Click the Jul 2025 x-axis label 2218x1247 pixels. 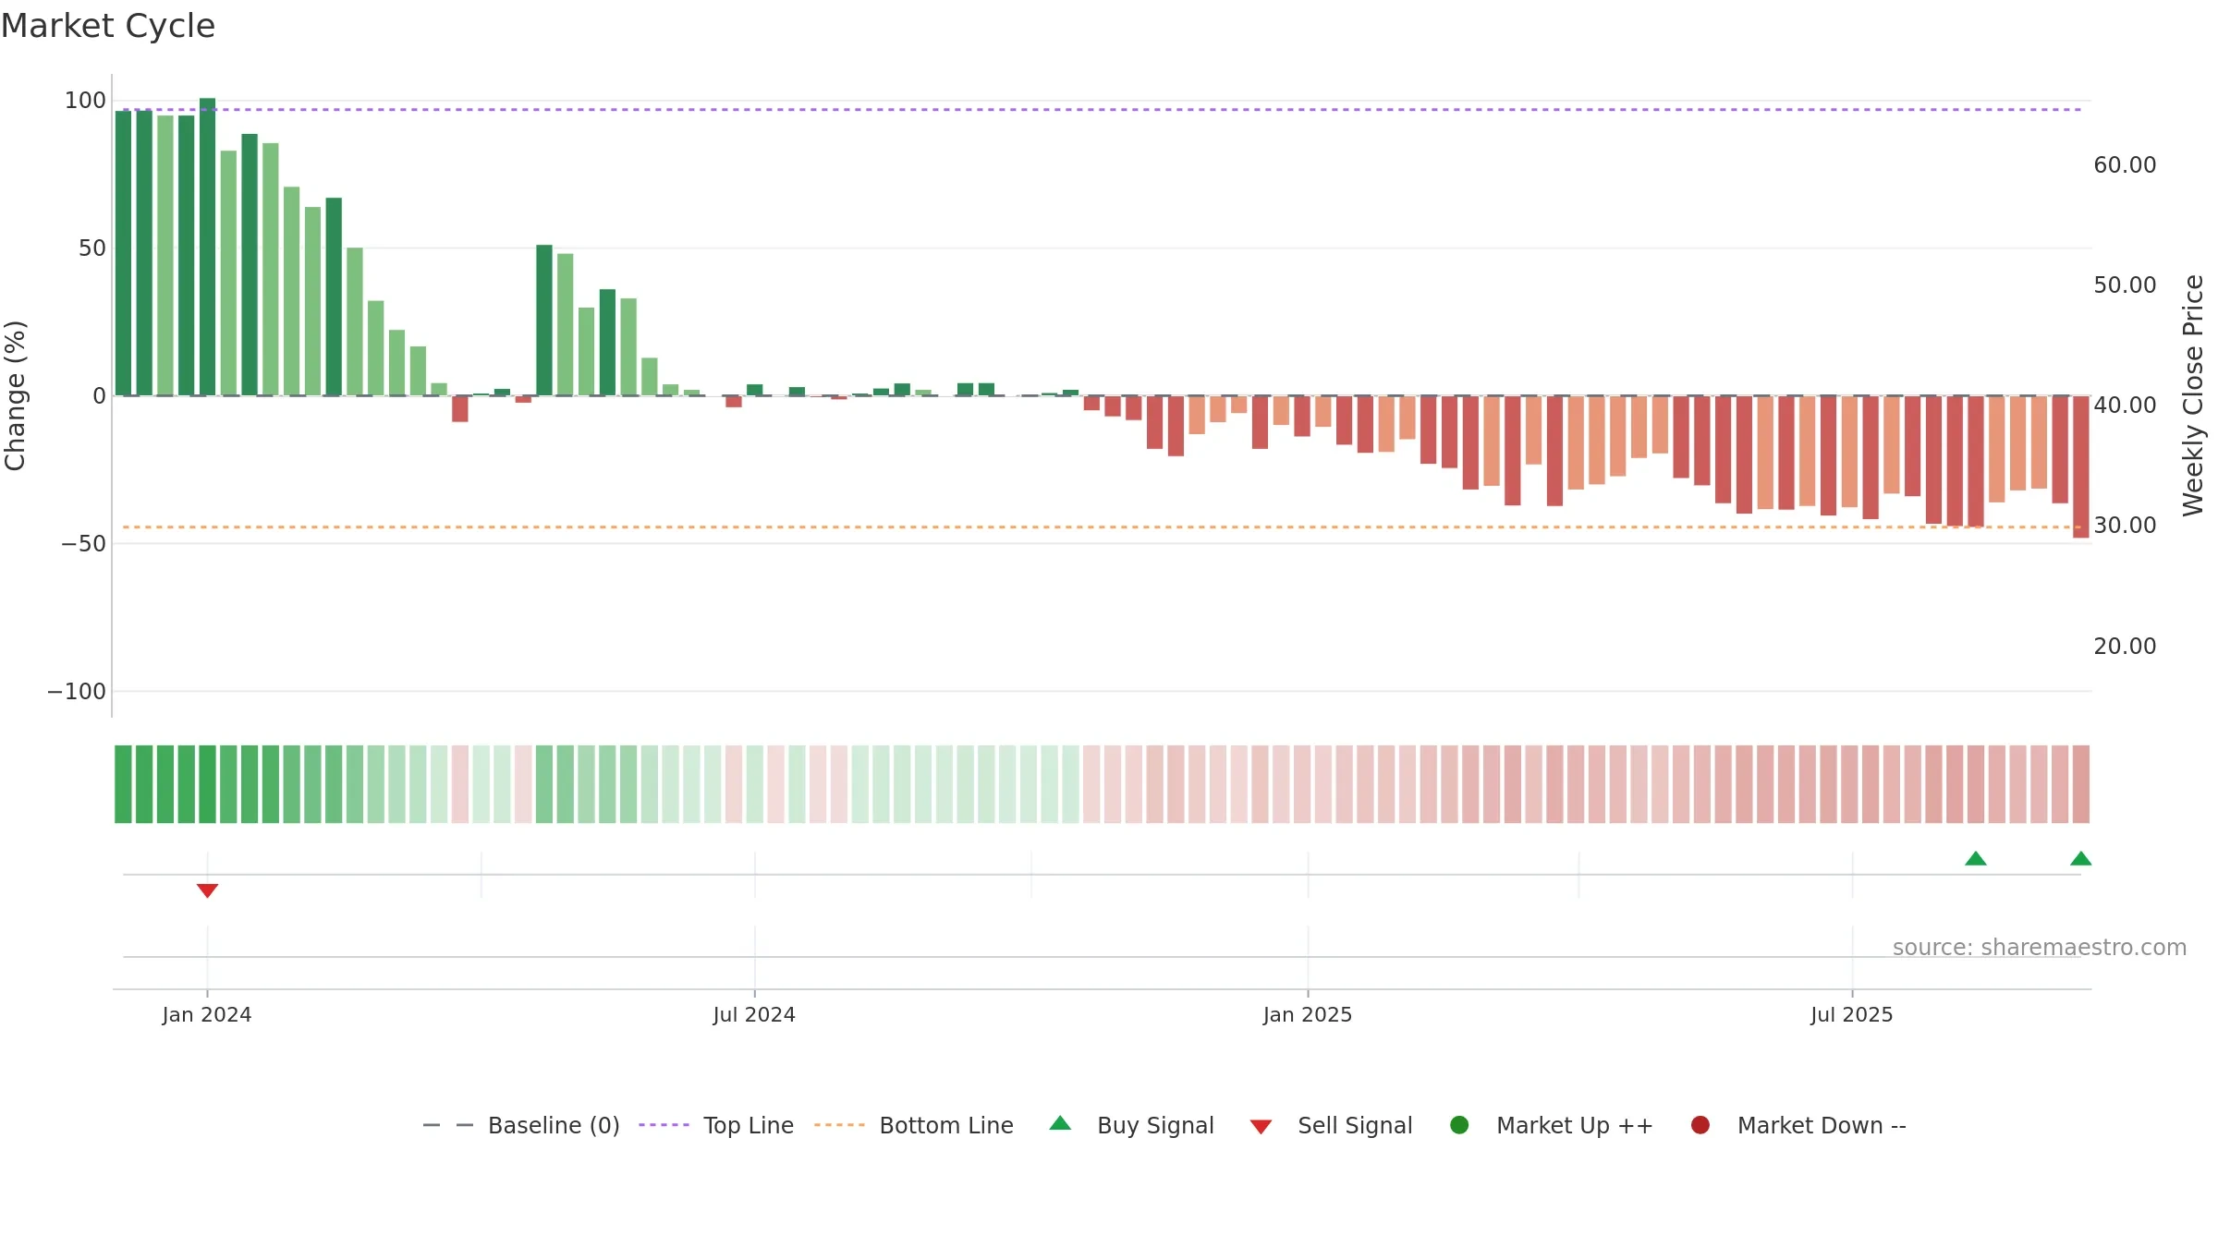[1852, 1015]
